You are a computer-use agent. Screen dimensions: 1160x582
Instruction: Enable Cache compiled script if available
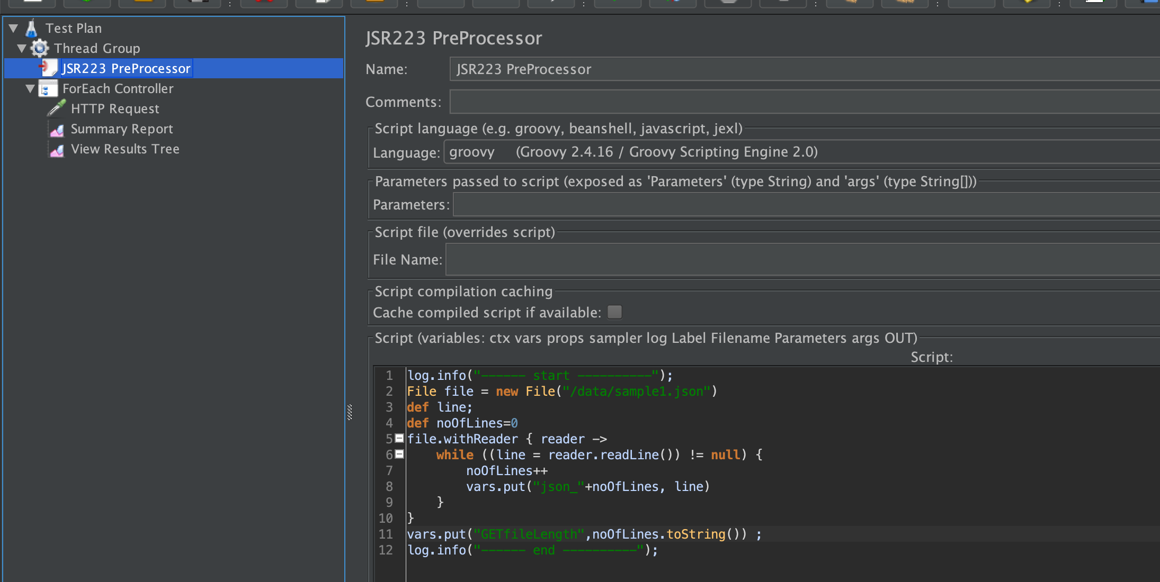[614, 312]
